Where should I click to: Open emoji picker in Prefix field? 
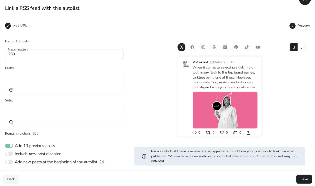click(11, 90)
